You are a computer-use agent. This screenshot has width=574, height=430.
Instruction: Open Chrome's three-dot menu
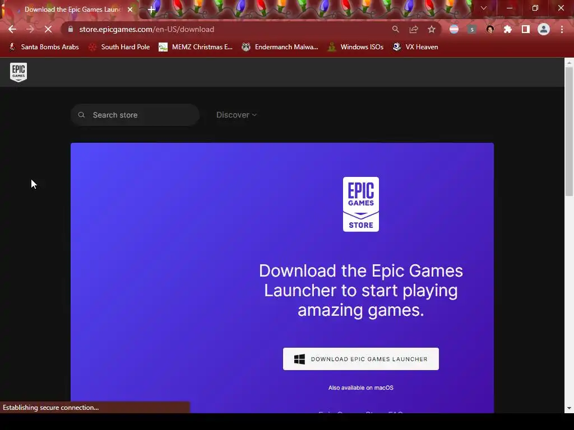pos(562,29)
